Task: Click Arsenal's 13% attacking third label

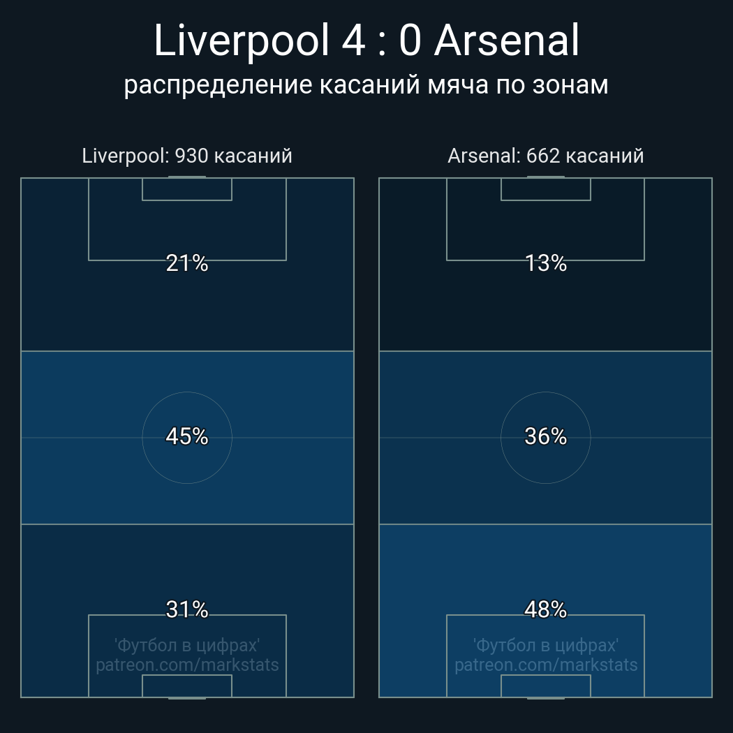Action: [x=545, y=263]
